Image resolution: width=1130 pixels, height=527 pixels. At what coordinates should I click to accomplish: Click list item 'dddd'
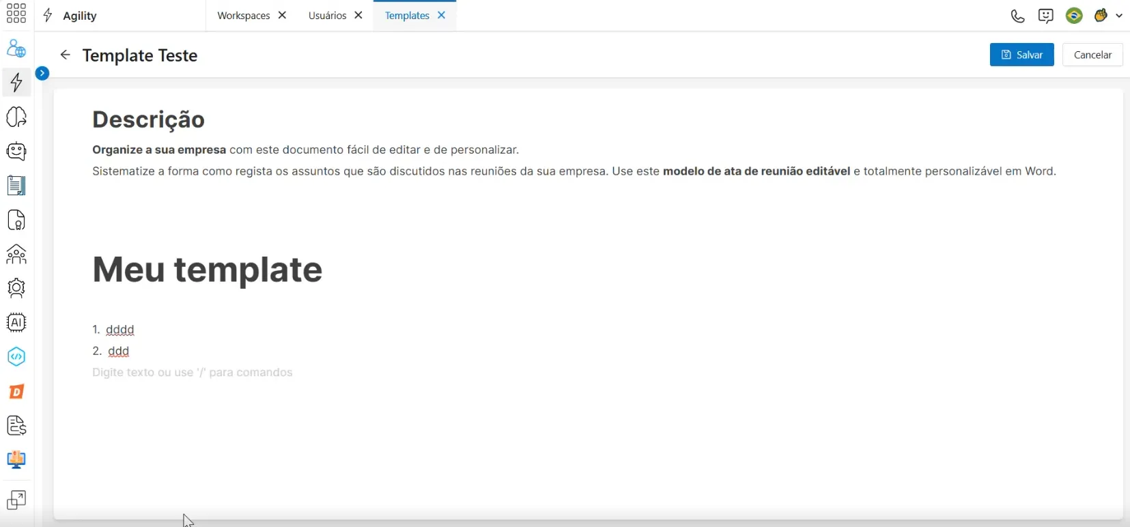coord(120,330)
